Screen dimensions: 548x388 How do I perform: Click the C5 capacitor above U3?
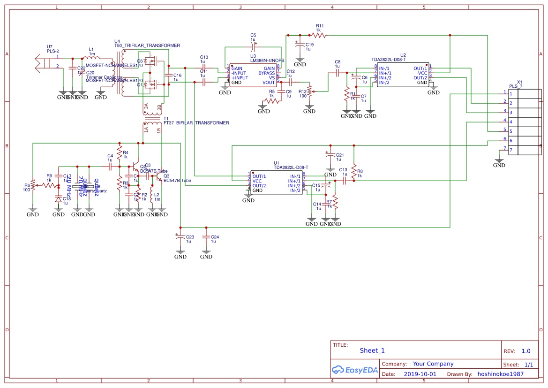(x=253, y=46)
